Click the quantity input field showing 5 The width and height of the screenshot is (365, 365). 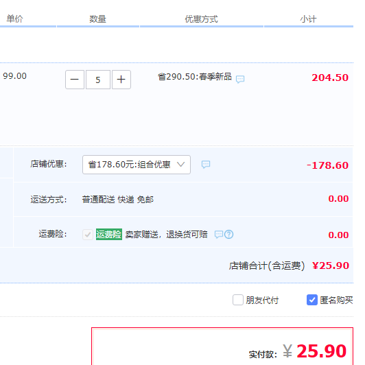point(97,80)
